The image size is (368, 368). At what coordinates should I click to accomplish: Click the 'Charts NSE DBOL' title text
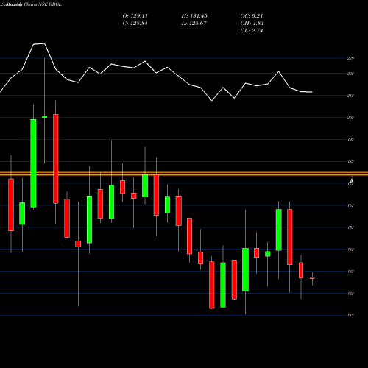(x=43, y=4)
